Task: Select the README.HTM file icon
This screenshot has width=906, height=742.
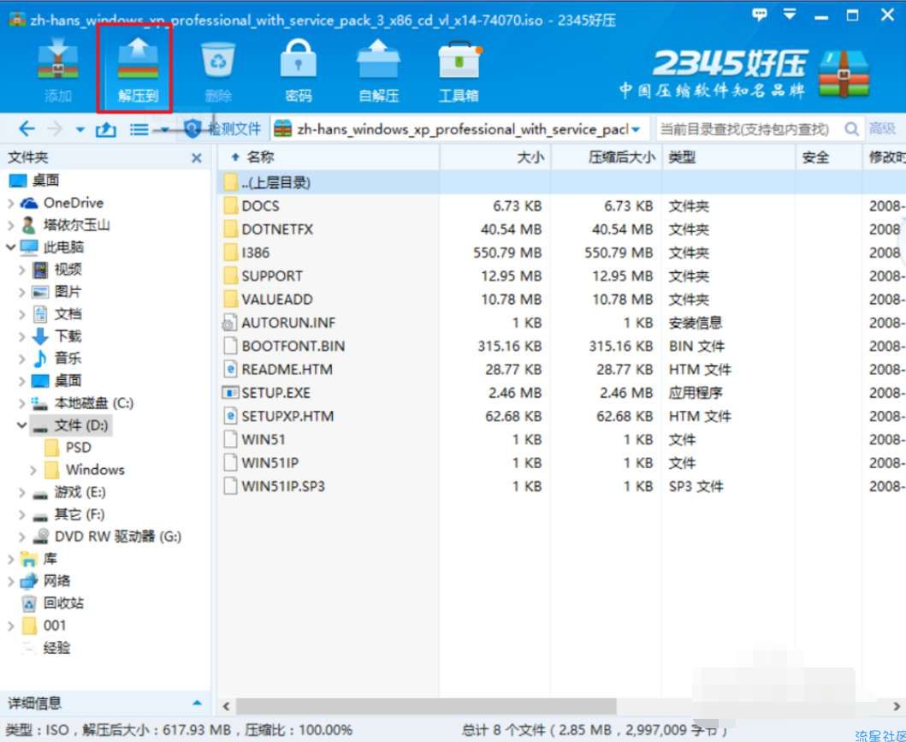Action: (230, 369)
